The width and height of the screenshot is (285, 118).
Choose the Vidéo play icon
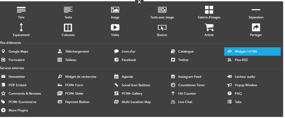pos(115,28)
